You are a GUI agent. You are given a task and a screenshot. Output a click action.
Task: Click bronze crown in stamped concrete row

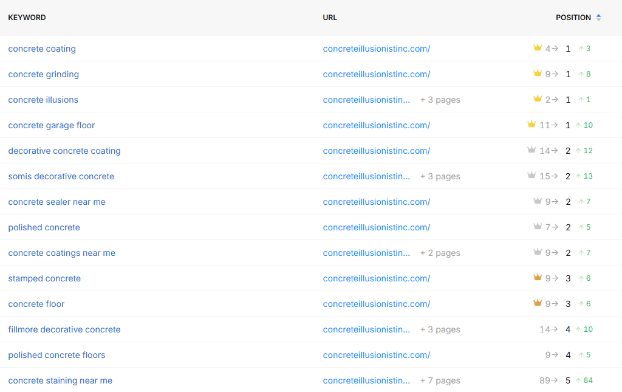538,277
